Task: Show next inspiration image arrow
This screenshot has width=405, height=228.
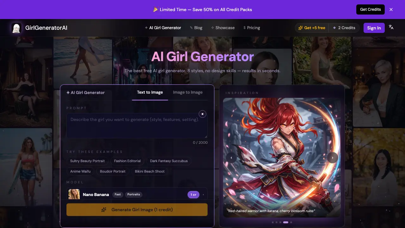Action: [333, 157]
